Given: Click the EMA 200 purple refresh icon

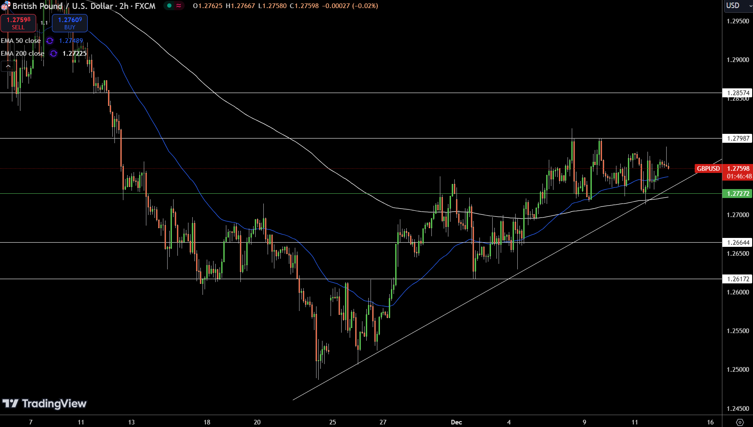Looking at the screenshot, I should 53,54.
